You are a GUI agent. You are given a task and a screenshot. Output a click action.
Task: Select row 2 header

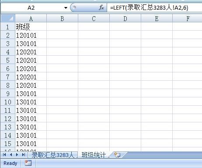coord(8,35)
